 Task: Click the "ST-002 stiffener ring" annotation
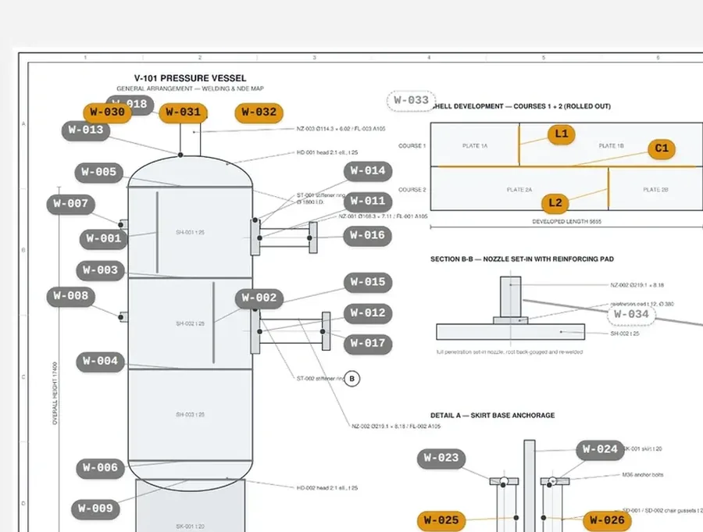click(320, 379)
